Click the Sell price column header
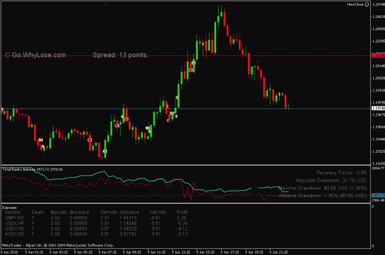385x255 pixels. [129, 212]
